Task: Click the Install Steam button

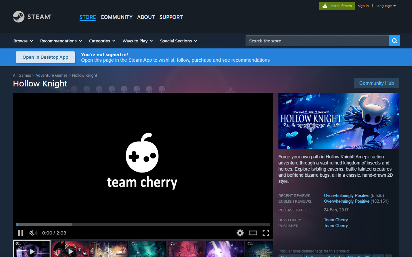Action: point(337,6)
